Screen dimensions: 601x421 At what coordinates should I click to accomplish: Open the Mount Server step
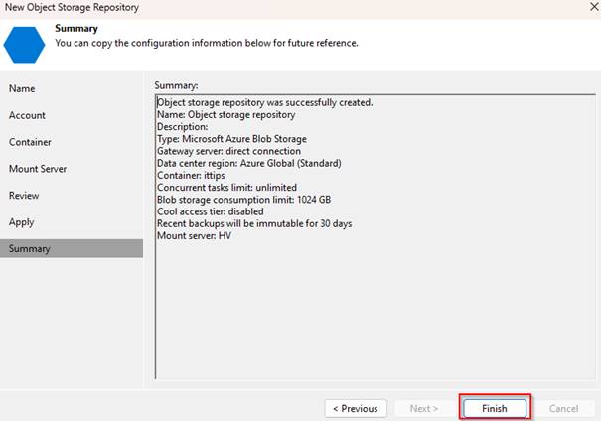(x=38, y=169)
